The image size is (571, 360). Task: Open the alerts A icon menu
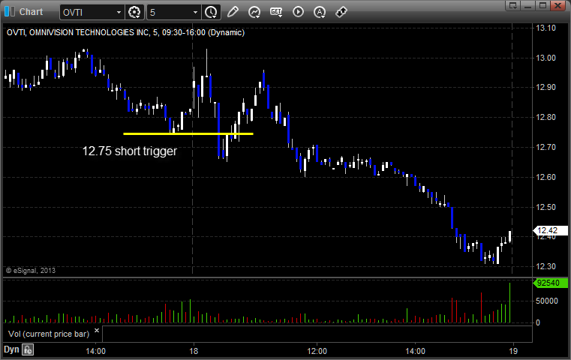(320, 12)
